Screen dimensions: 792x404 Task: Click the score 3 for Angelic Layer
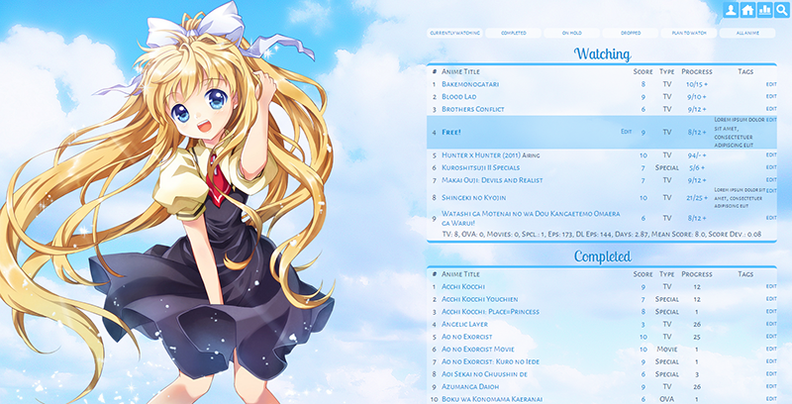pos(643,324)
